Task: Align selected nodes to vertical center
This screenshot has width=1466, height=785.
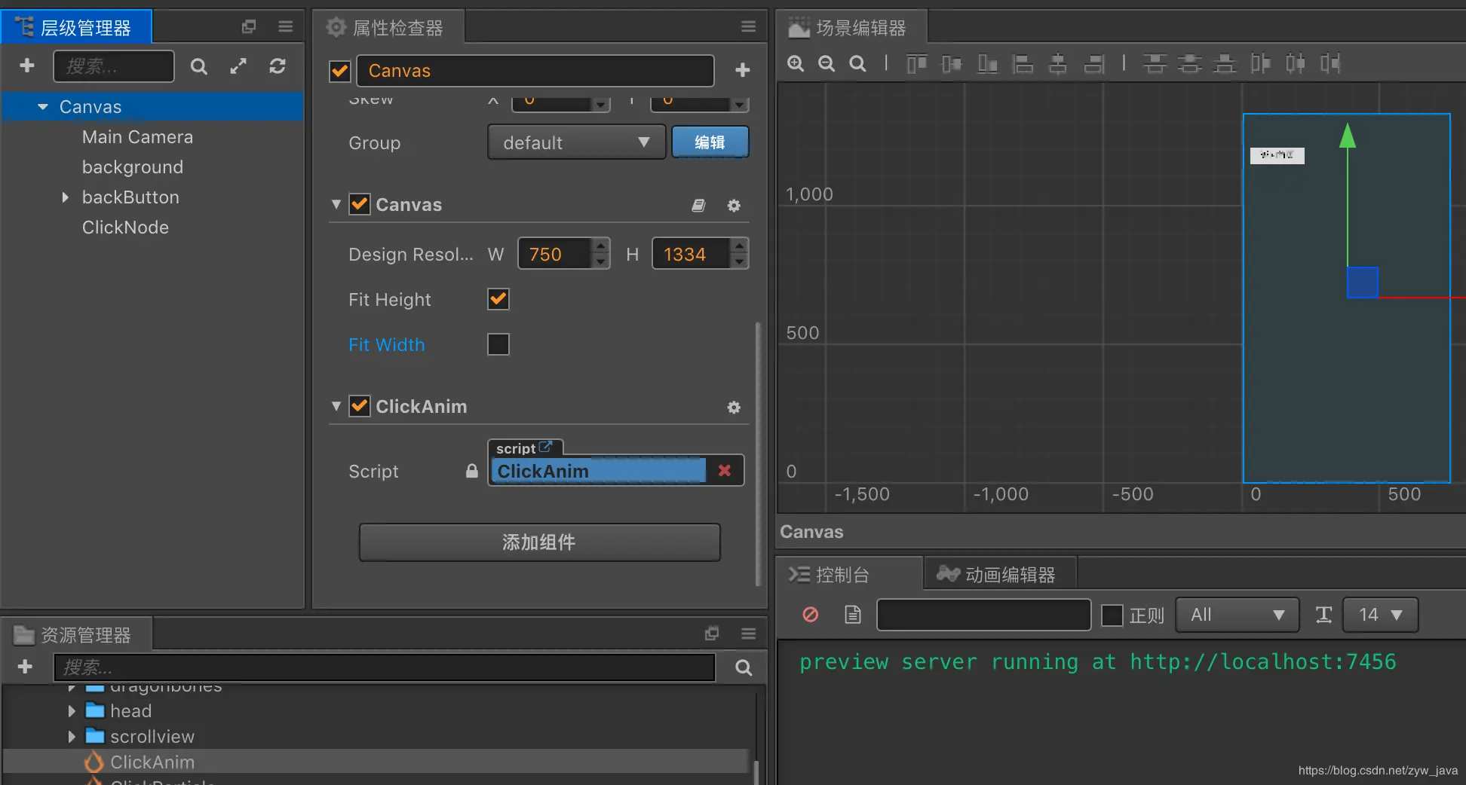Action: [952, 63]
